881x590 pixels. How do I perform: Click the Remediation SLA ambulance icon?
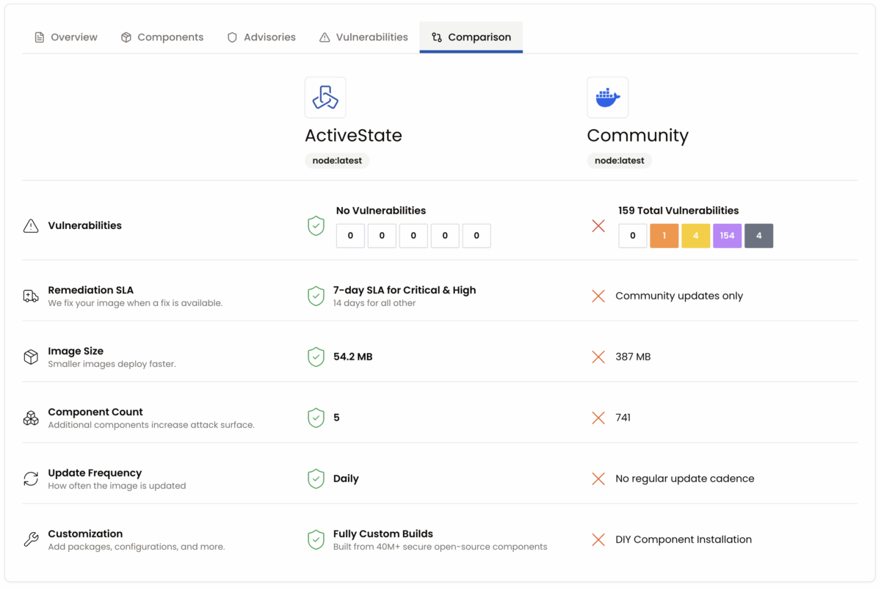click(x=31, y=296)
